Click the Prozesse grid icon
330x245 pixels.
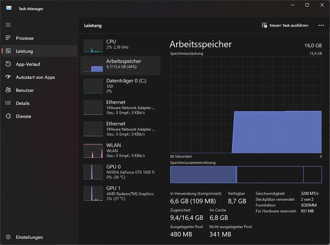tap(8, 38)
